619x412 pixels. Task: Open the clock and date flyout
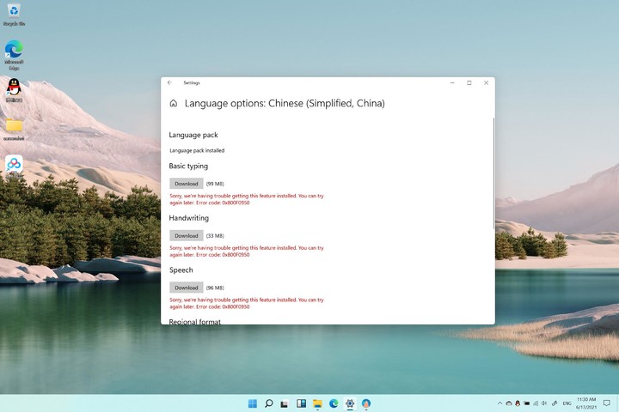pos(585,403)
